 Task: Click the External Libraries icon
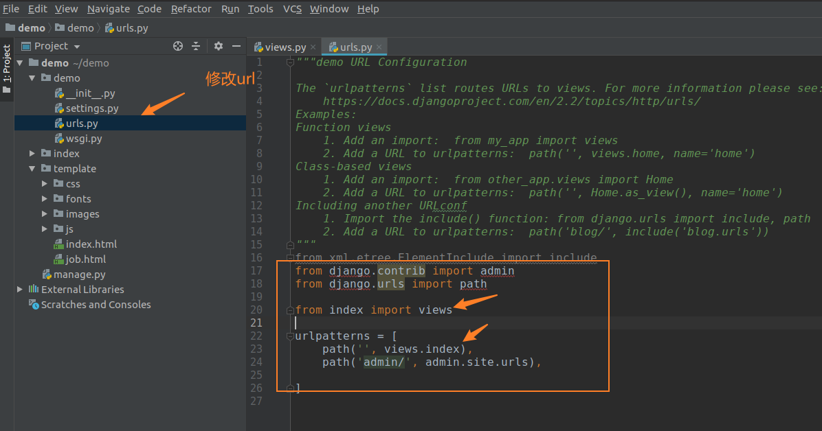click(x=34, y=289)
